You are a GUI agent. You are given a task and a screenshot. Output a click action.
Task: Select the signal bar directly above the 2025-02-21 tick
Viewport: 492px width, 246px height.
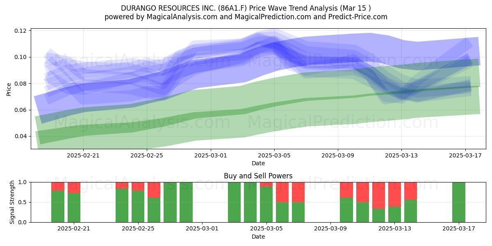[74, 202]
